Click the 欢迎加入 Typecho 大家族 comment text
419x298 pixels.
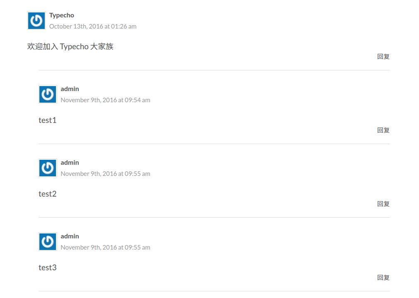[70, 46]
